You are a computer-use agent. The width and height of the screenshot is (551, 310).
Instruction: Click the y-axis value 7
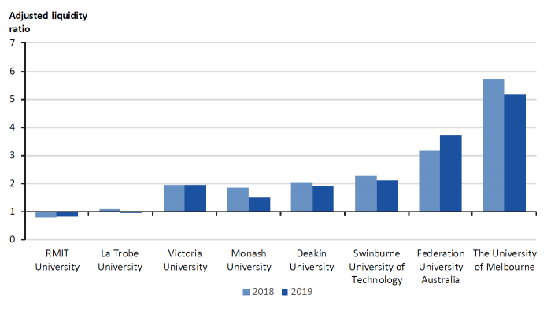(x=13, y=43)
